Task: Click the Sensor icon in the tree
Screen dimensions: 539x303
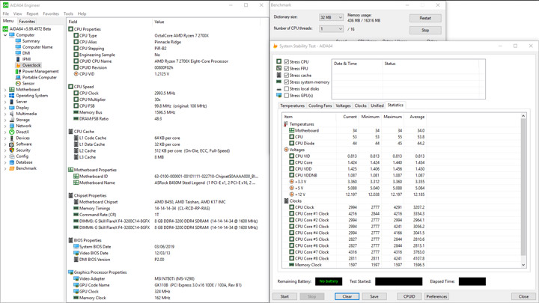Action: 18,84
